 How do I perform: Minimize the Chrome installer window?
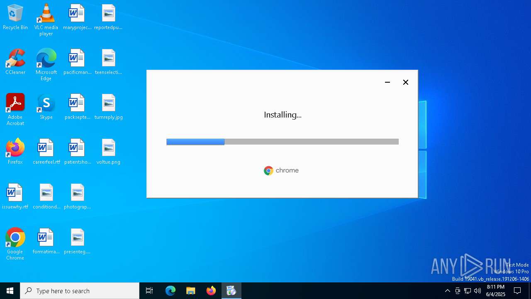click(x=387, y=82)
